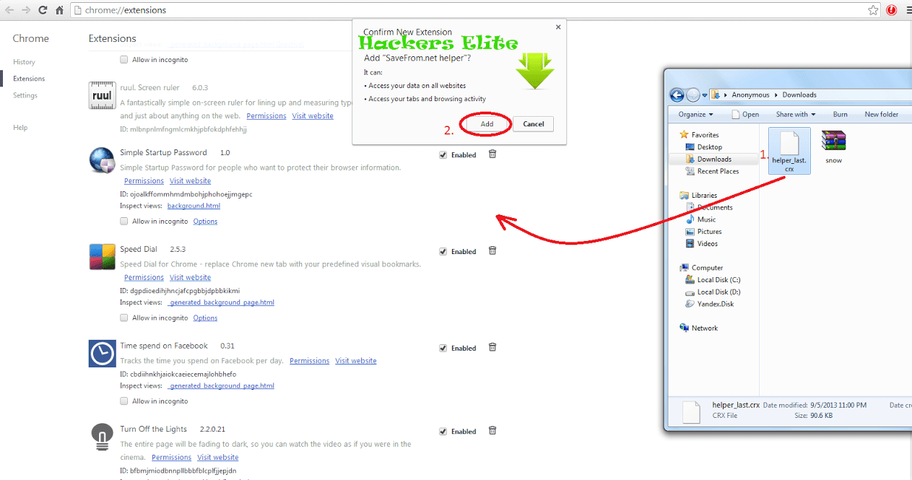Disable Time spend on Facebook extension
This screenshot has width=912, height=480.
click(x=443, y=348)
